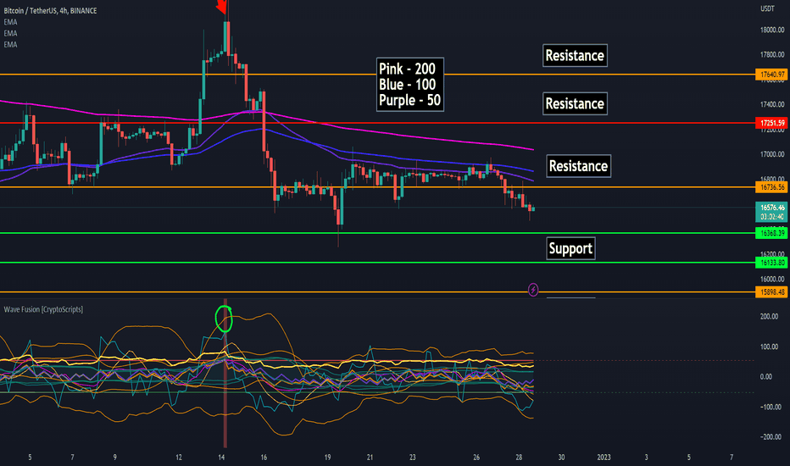790x466 pixels.
Task: Click the Wave Fusion [CryptoScripts] indicator label
Action: 43,309
